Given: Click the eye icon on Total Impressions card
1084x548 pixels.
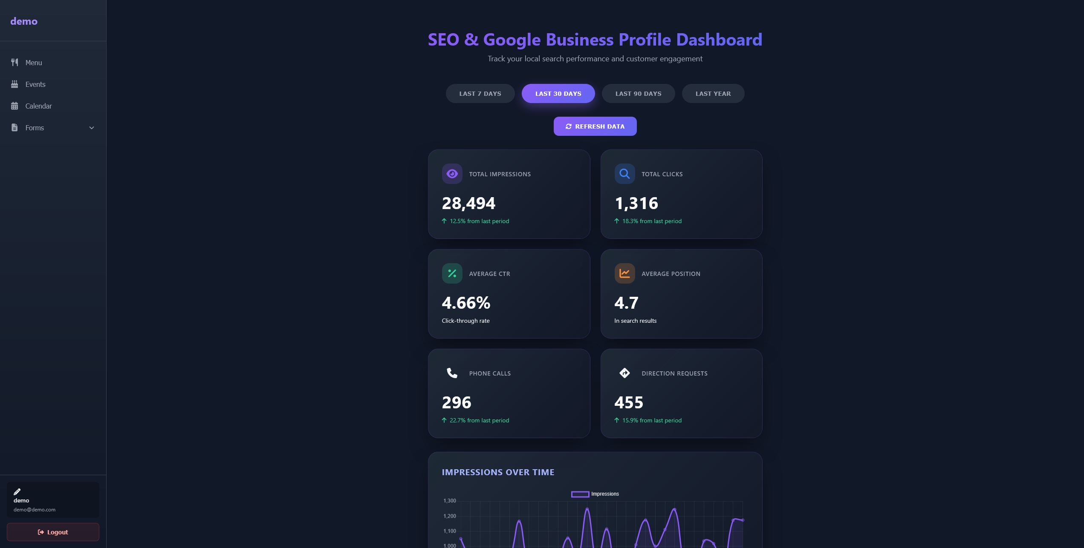Looking at the screenshot, I should click(452, 173).
